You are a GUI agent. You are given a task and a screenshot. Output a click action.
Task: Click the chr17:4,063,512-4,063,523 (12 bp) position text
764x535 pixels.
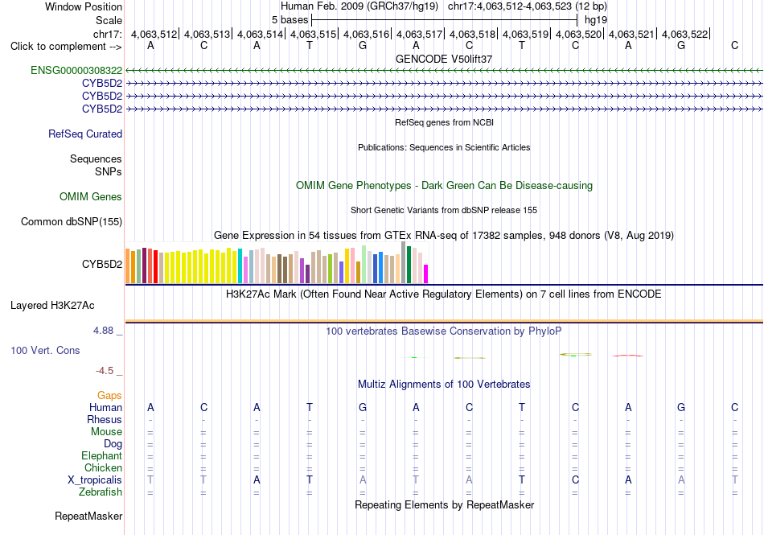pyautogui.click(x=528, y=6)
